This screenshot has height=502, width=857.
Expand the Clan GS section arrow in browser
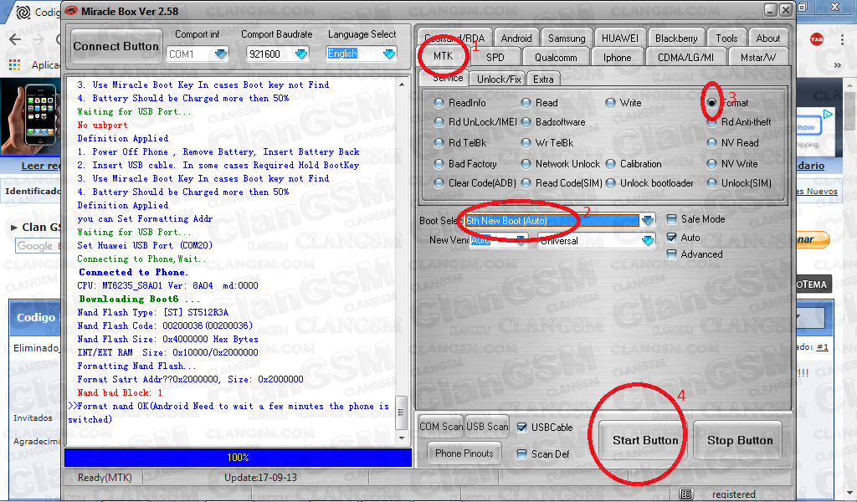point(14,228)
